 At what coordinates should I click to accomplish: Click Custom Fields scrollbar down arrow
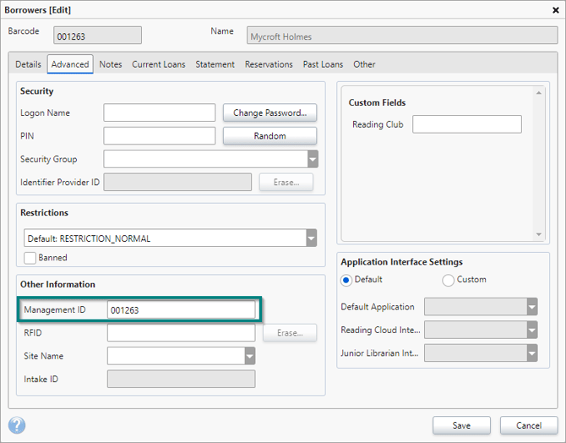[539, 234]
